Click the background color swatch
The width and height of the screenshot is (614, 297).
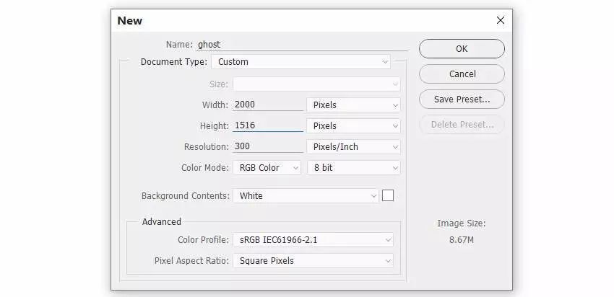388,195
